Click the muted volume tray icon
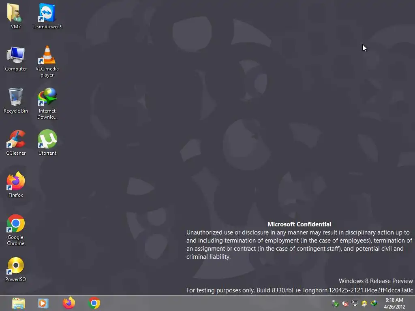Viewport: 415px width, 311px height. [344, 303]
